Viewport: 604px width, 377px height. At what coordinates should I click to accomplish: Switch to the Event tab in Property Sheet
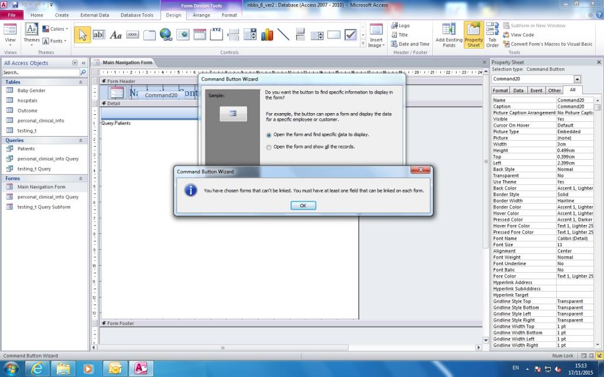(x=536, y=90)
